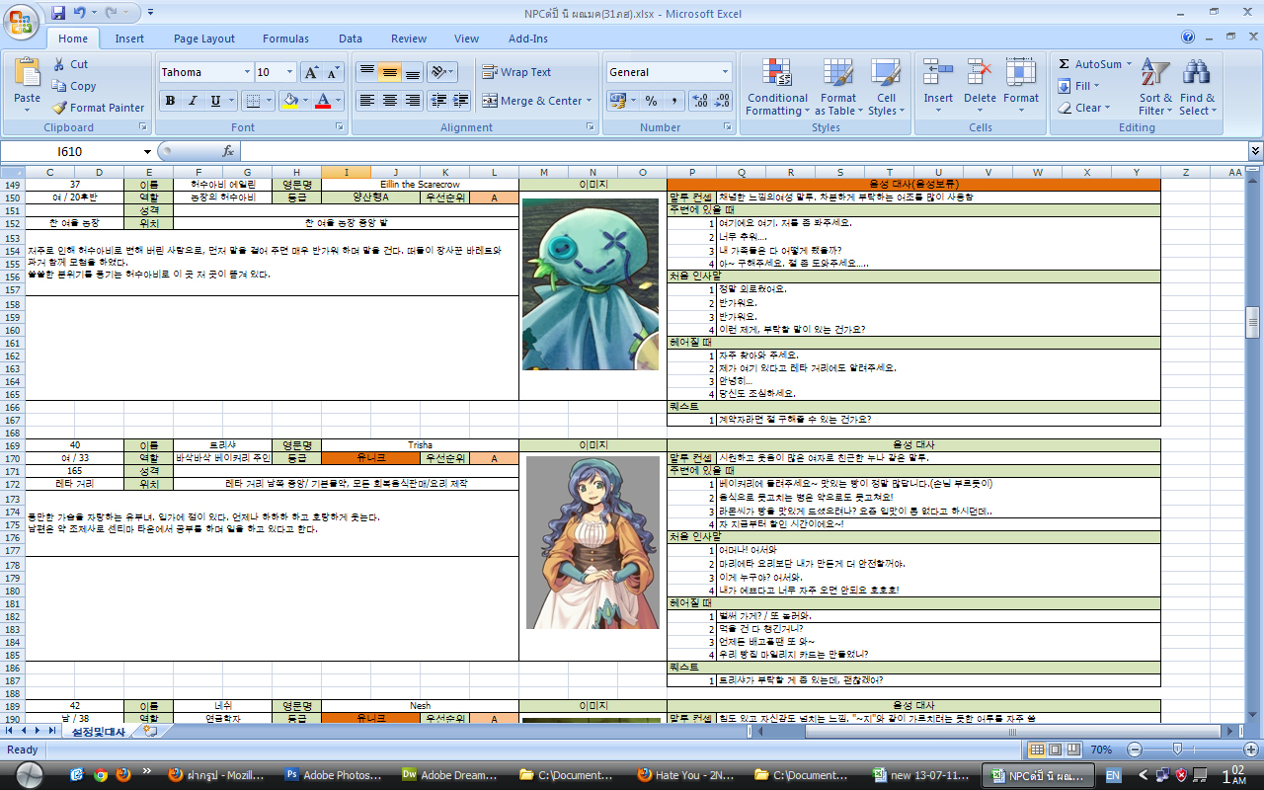Increase font size with Grow Font

pos(310,72)
